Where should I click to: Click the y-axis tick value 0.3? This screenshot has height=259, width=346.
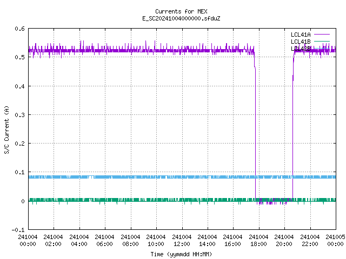(x=19, y=115)
